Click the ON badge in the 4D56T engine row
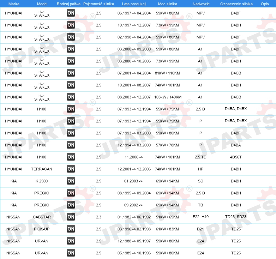 [x=71, y=157]
